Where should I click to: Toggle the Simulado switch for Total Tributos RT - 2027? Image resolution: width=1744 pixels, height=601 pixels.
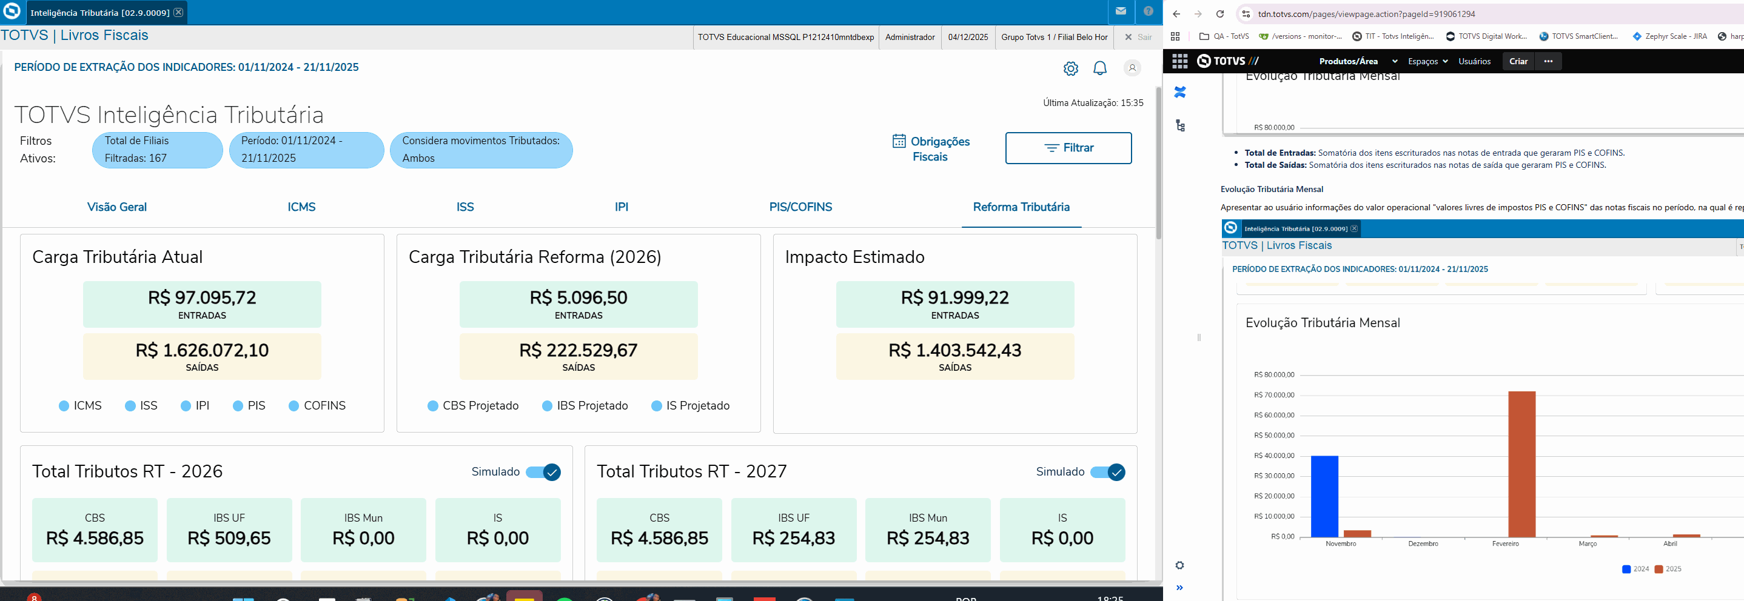pyautogui.click(x=1108, y=472)
